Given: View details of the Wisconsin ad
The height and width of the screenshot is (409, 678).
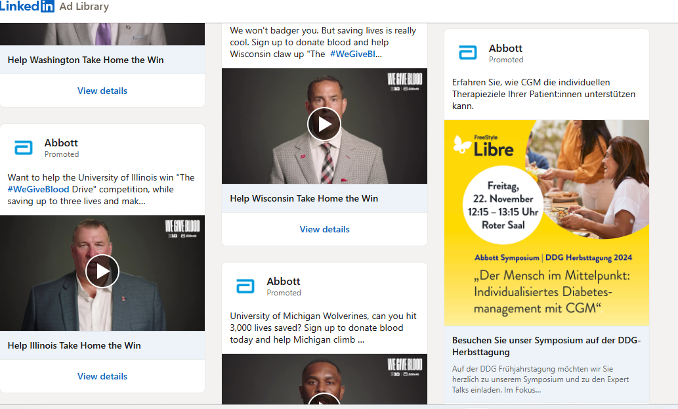Looking at the screenshot, I should tap(325, 229).
